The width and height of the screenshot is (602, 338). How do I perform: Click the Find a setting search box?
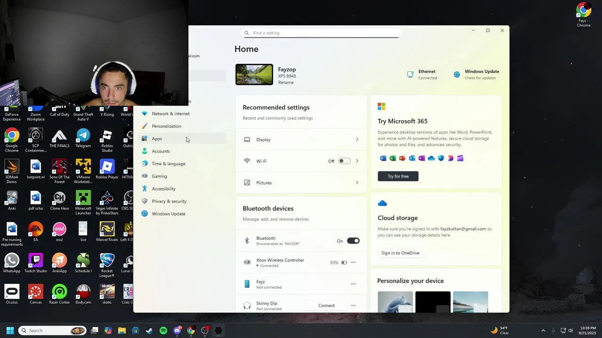click(321, 33)
